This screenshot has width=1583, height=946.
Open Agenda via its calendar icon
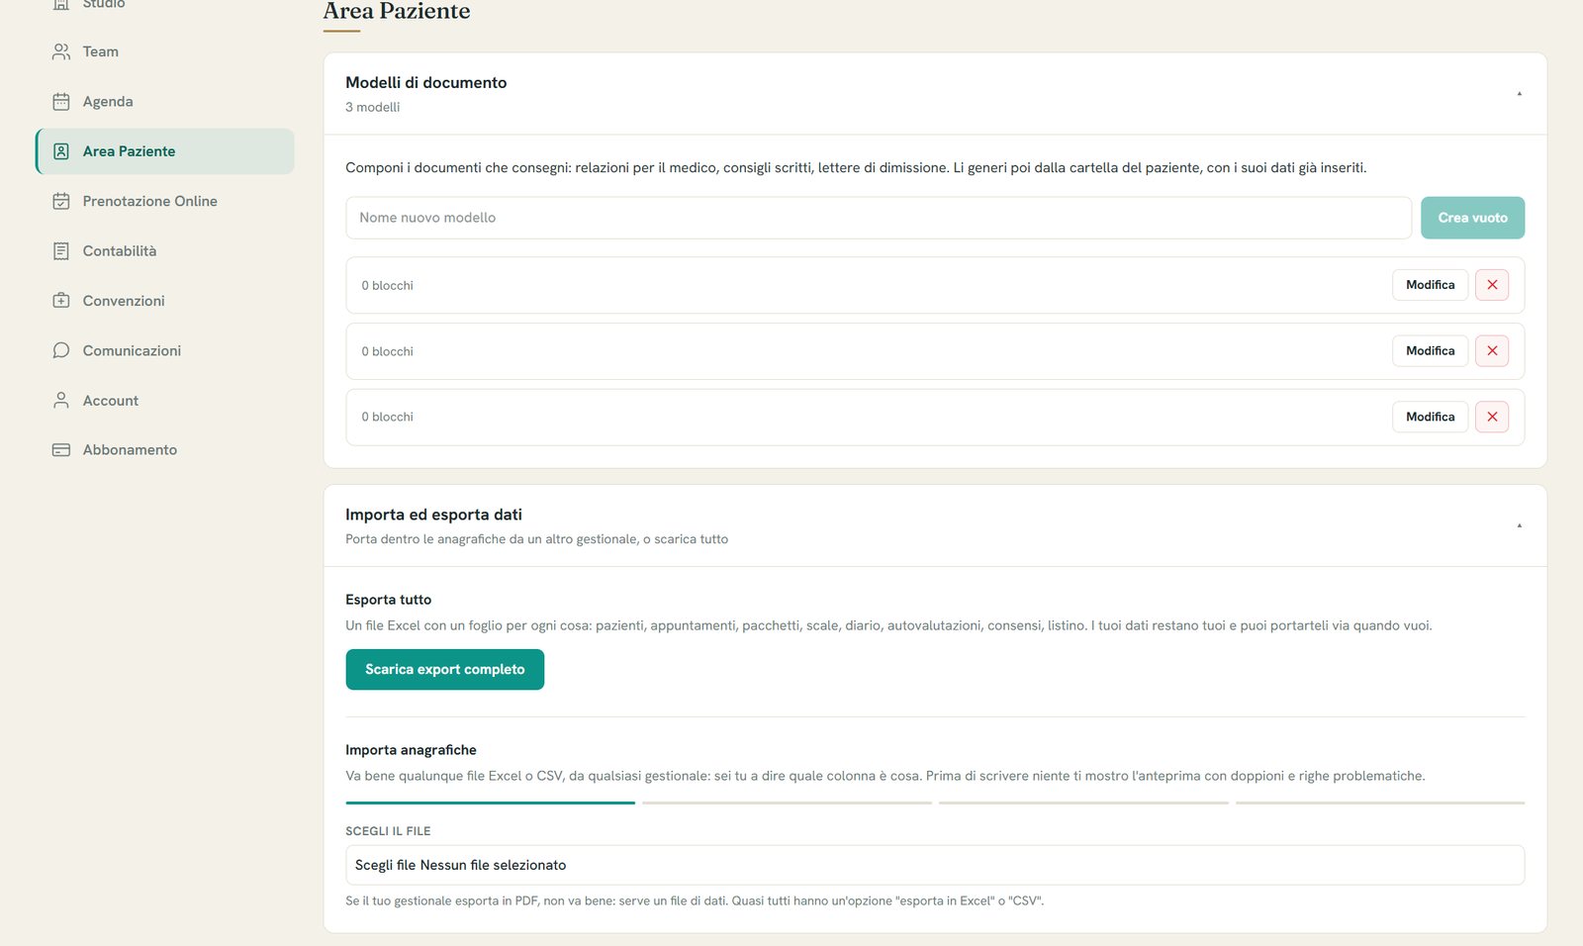[61, 102]
